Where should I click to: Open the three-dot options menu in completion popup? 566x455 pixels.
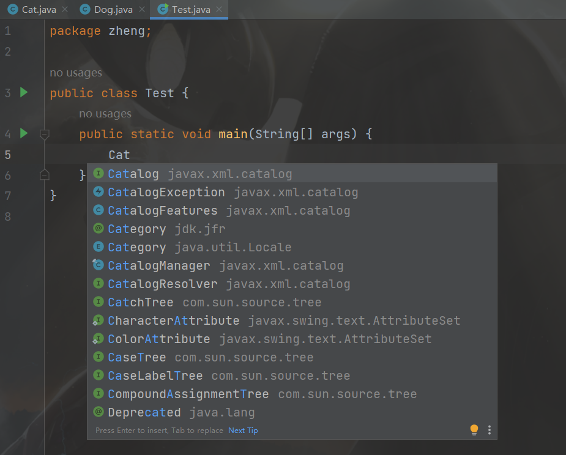(x=490, y=430)
